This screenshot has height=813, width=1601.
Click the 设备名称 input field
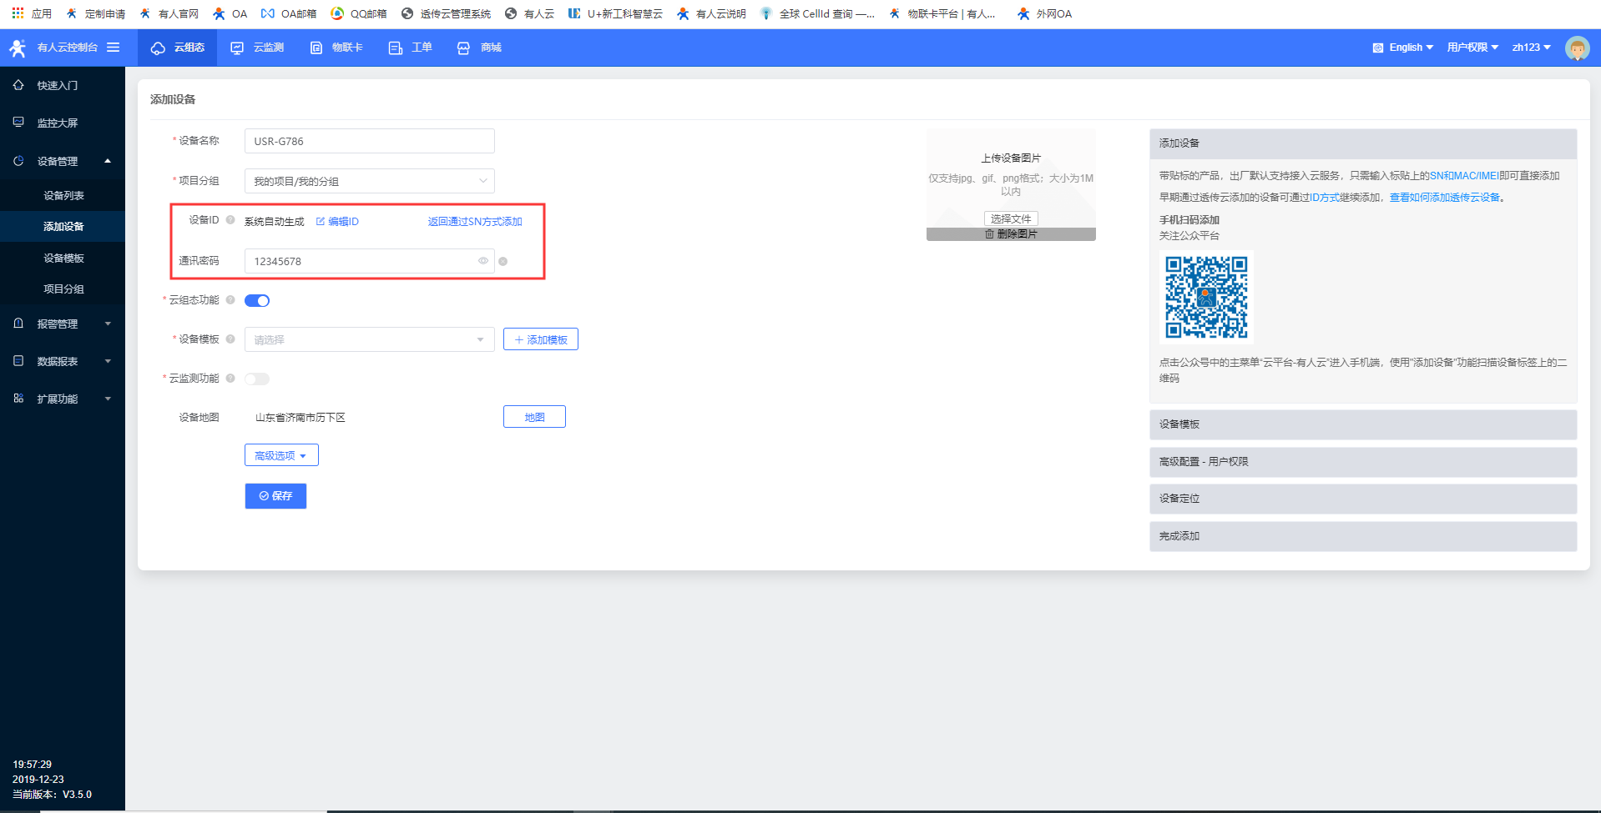(x=369, y=142)
